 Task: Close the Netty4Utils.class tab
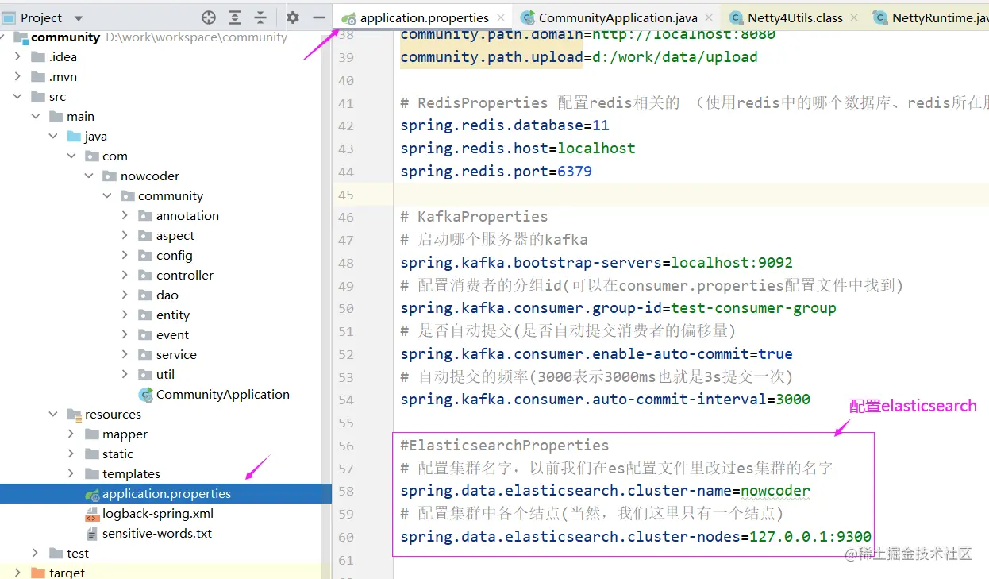[x=854, y=17]
